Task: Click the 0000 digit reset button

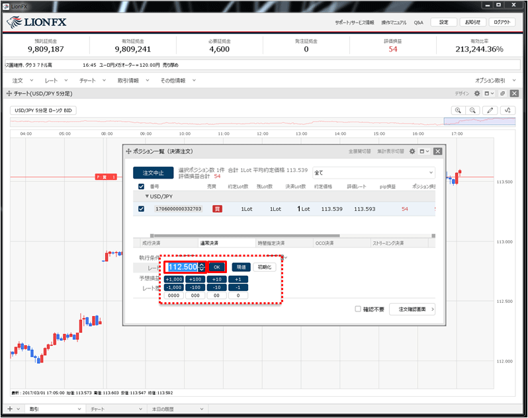Action: point(174,296)
